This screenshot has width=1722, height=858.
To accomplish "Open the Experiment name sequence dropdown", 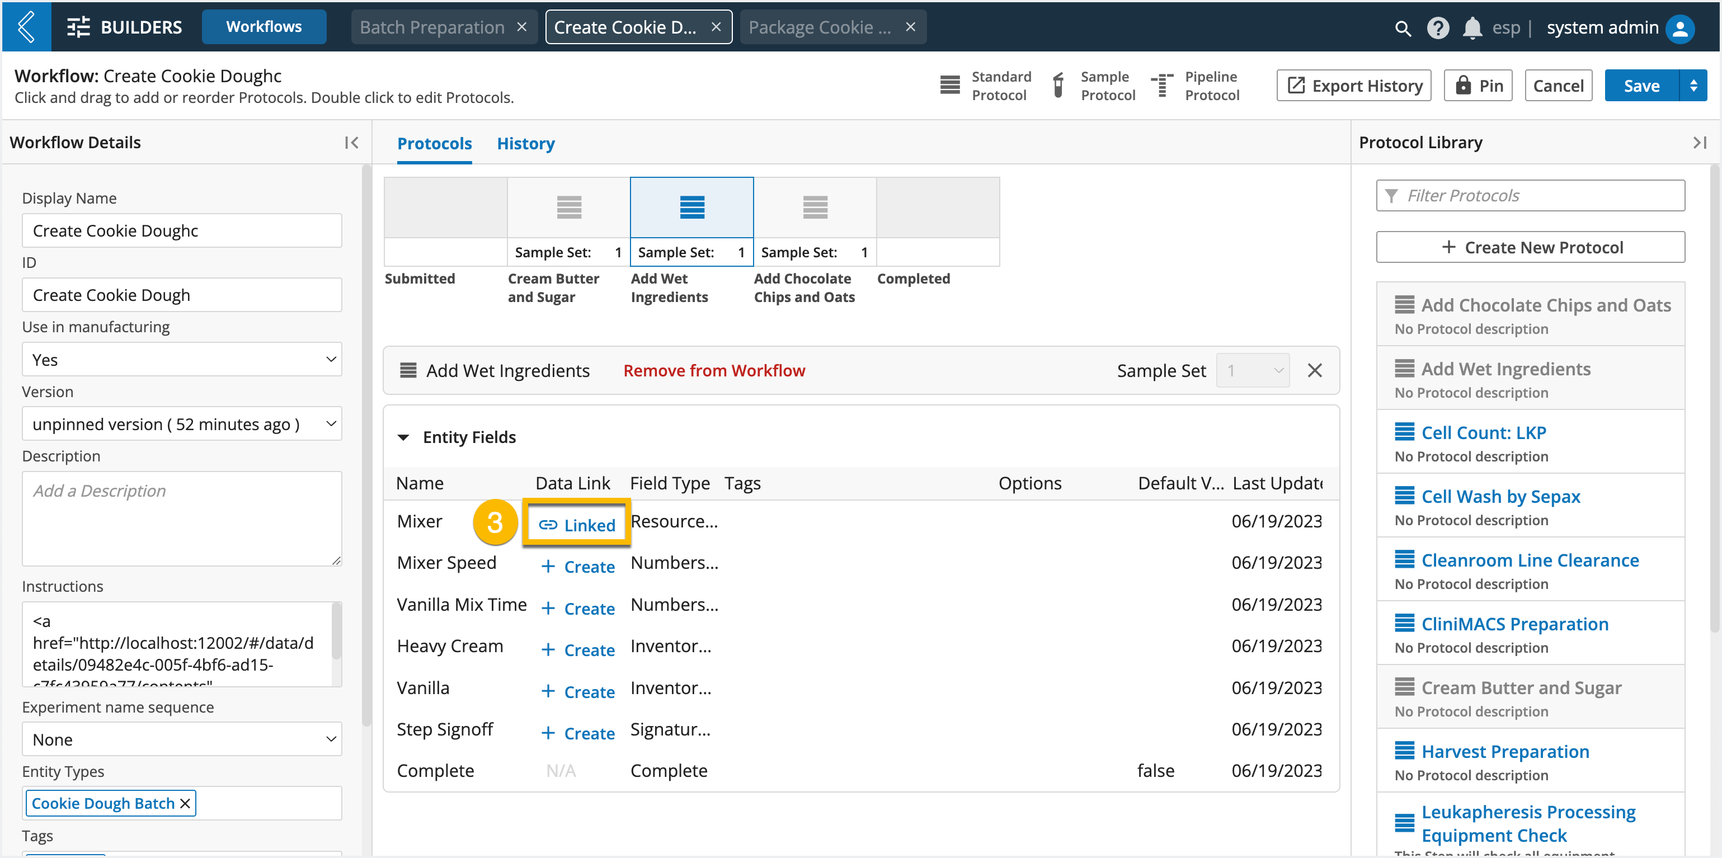I will coord(182,739).
